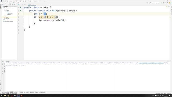Viewport: 172px width, 97px height.
Task: Click the Run button in top toolbar
Action: tap(160, 3)
